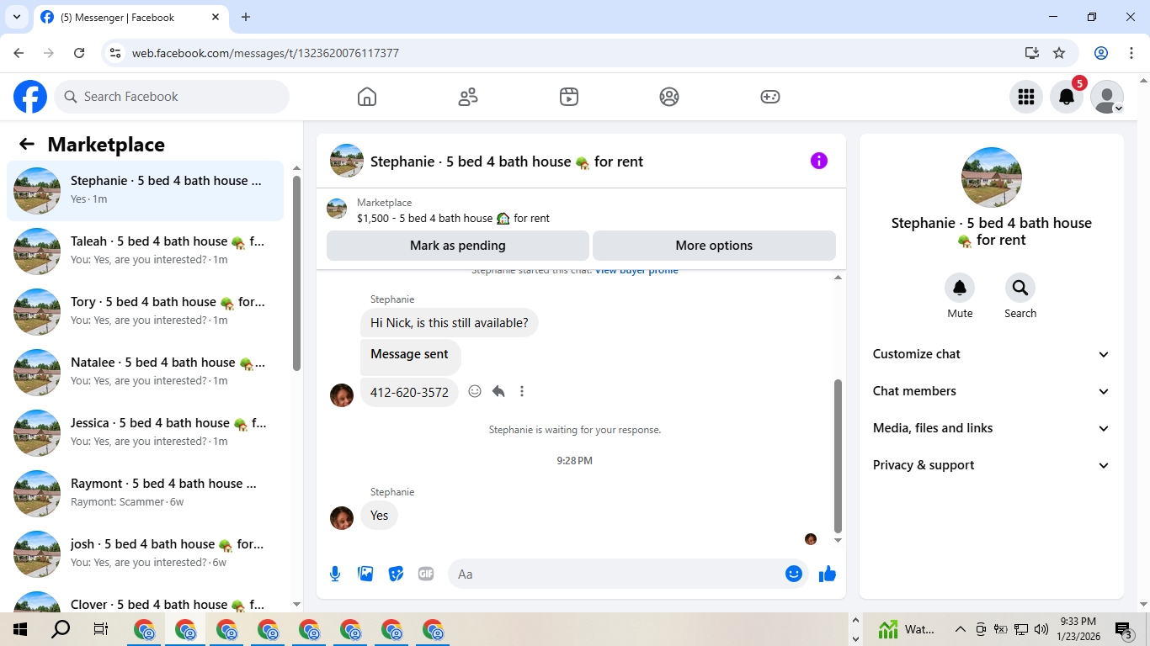The height and width of the screenshot is (646, 1150).
Task: Click the conversation list scrollbar
Action: [296, 273]
